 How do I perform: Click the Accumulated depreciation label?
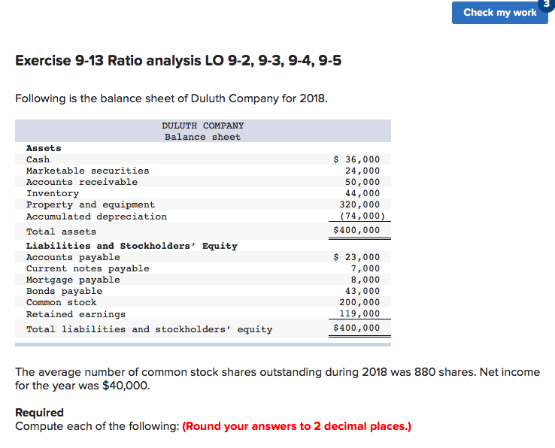pyautogui.click(x=96, y=216)
